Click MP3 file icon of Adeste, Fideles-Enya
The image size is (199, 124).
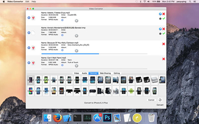33,18
